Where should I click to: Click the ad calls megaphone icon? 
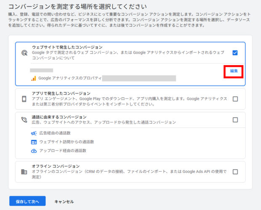point(34,133)
